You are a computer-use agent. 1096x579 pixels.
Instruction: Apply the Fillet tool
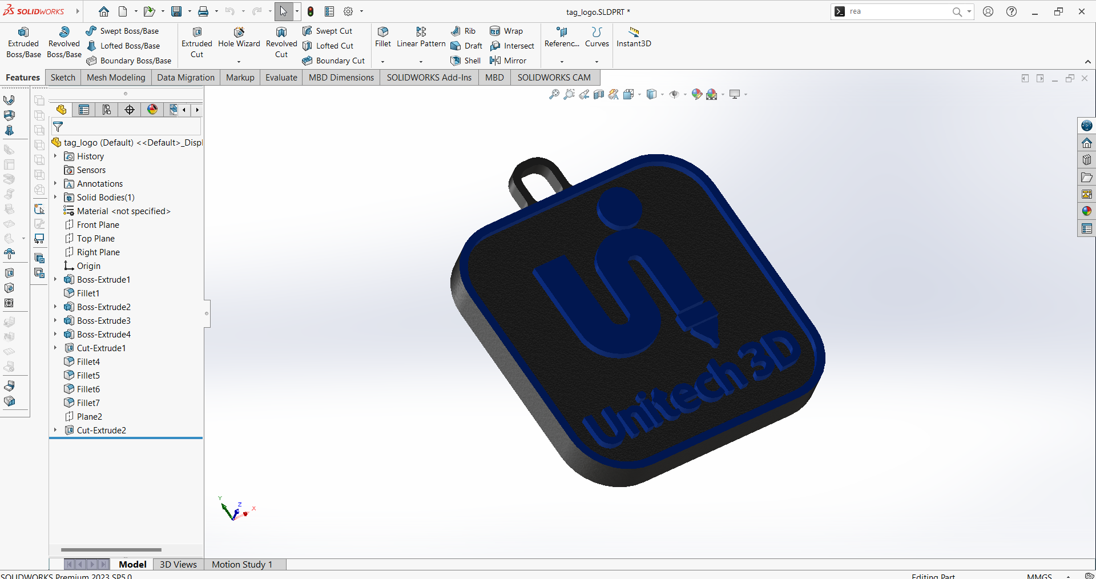pos(383,38)
